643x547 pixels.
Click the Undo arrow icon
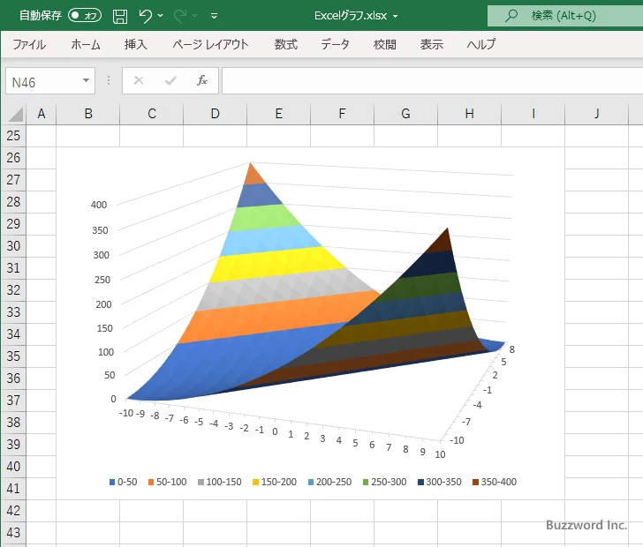coord(145,16)
